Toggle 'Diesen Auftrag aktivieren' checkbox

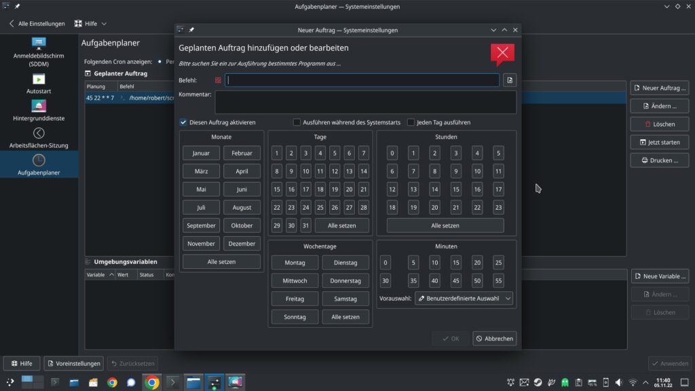point(183,122)
